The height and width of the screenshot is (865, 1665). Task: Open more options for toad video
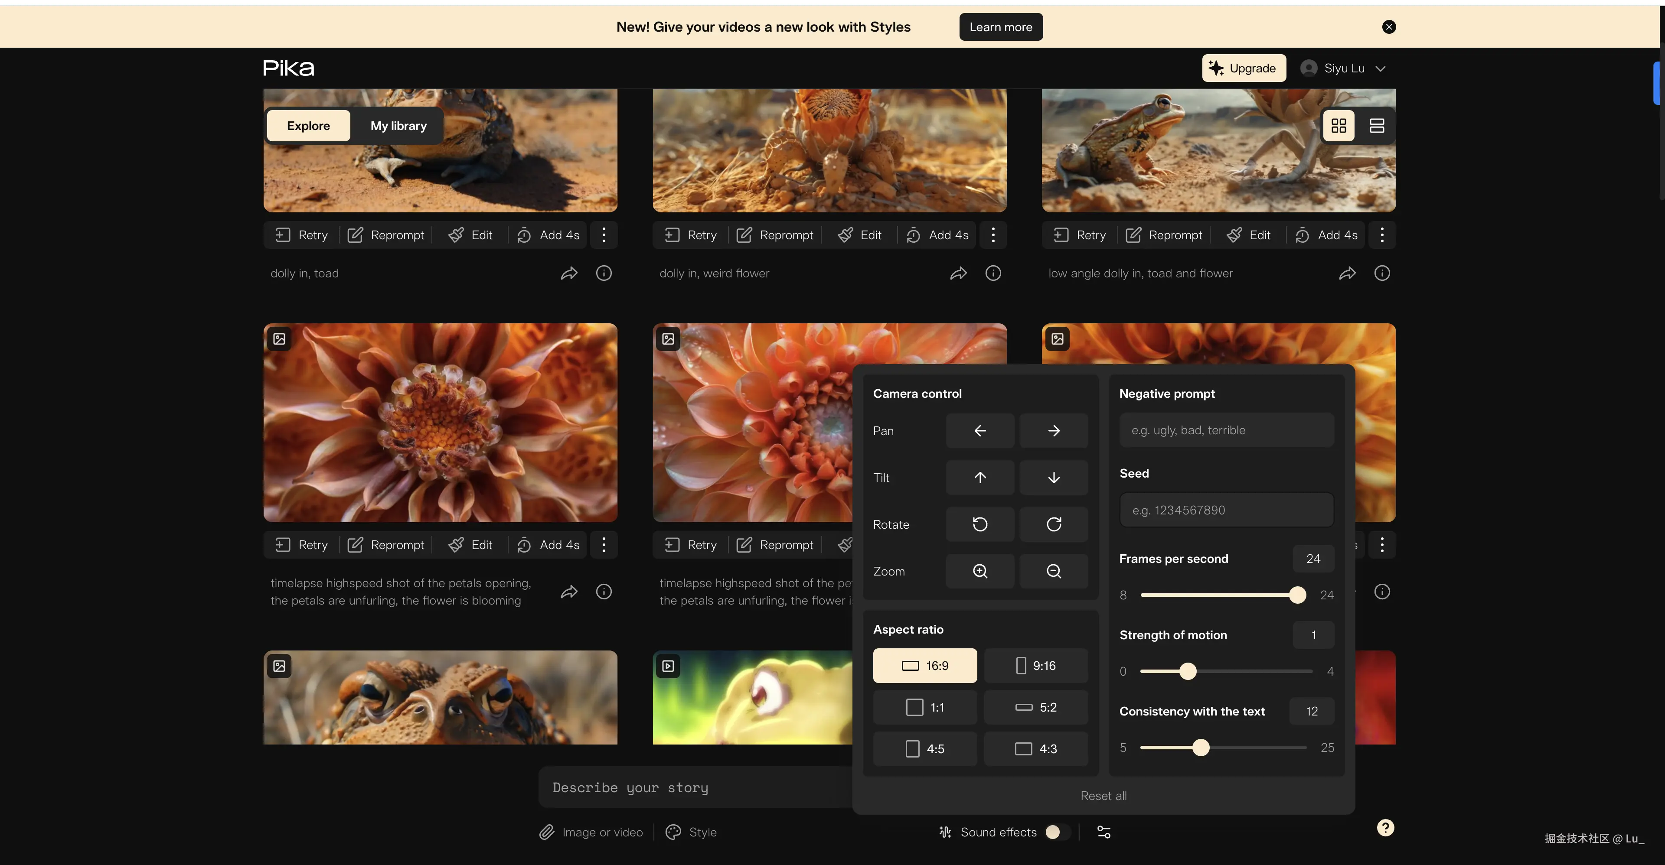point(604,235)
